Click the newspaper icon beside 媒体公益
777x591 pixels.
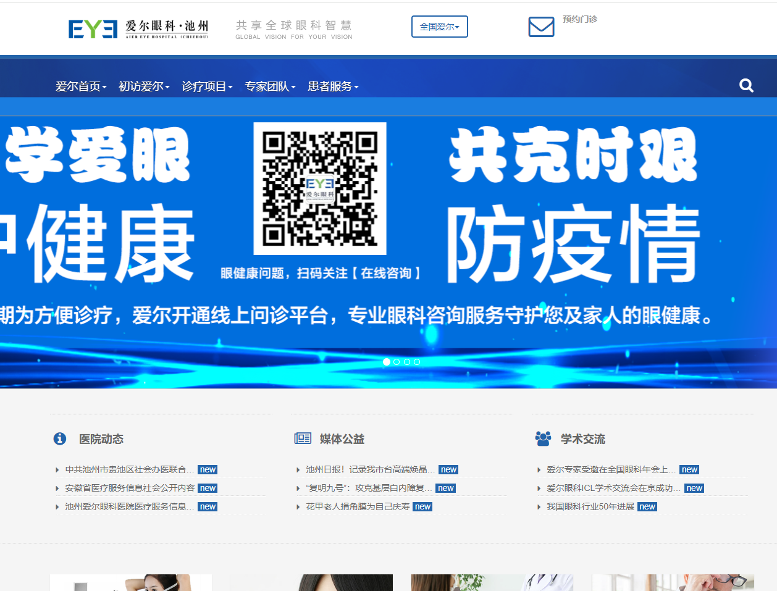[x=303, y=438]
